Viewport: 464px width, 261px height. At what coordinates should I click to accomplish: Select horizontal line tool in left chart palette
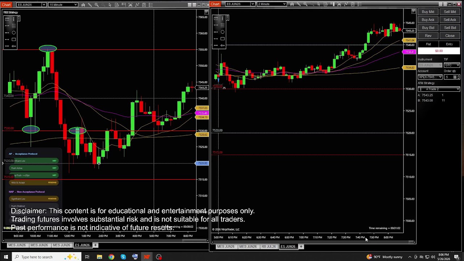pyautogui.click(x=7, y=26)
